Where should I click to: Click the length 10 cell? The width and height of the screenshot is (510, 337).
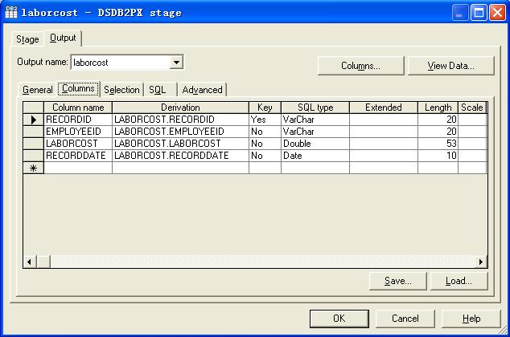(438, 156)
